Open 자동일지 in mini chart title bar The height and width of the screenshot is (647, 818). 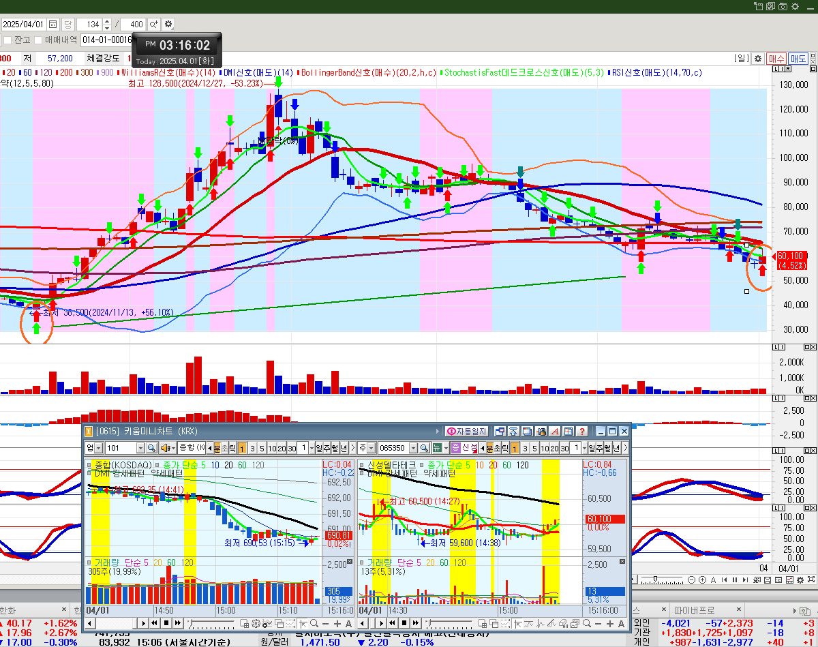[466, 432]
